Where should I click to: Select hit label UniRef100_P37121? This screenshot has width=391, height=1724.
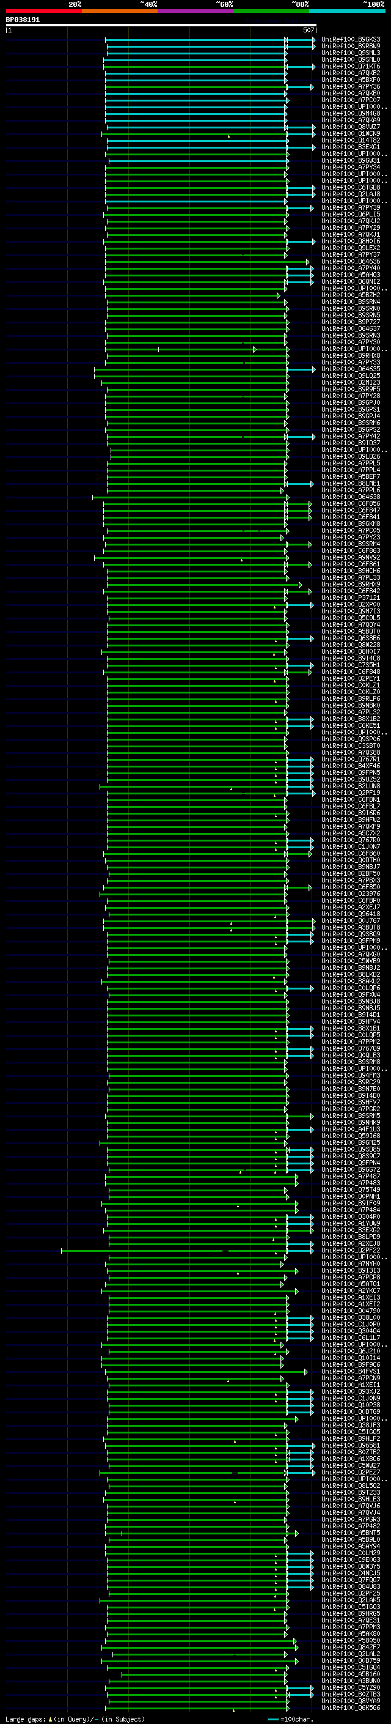[351, 597]
